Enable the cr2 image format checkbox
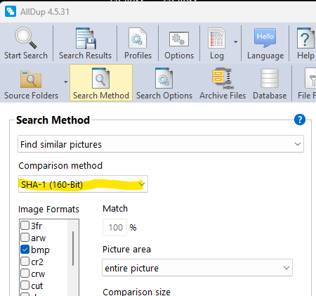The height and width of the screenshot is (296, 316). point(25,262)
